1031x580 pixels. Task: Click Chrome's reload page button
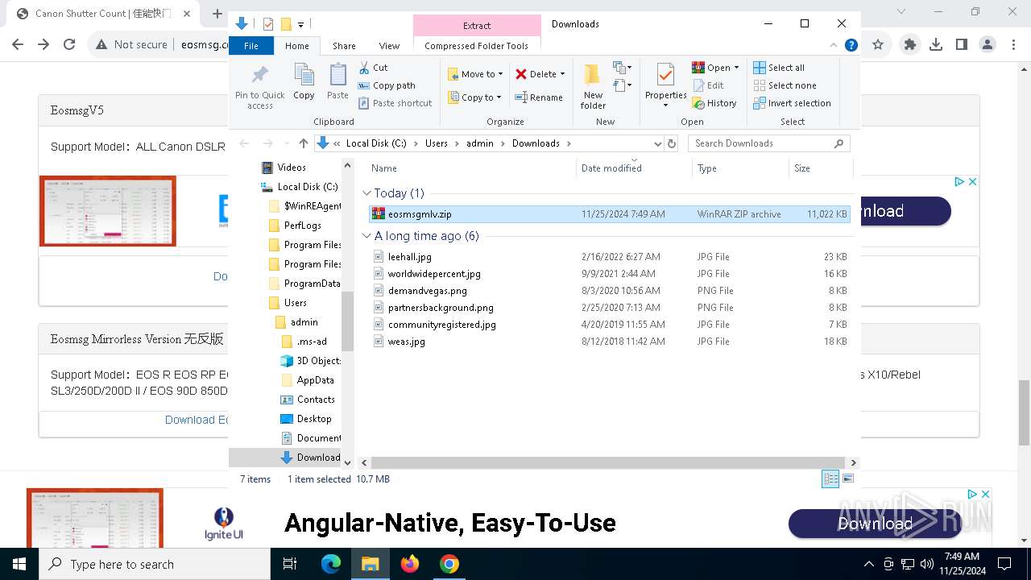tap(69, 45)
